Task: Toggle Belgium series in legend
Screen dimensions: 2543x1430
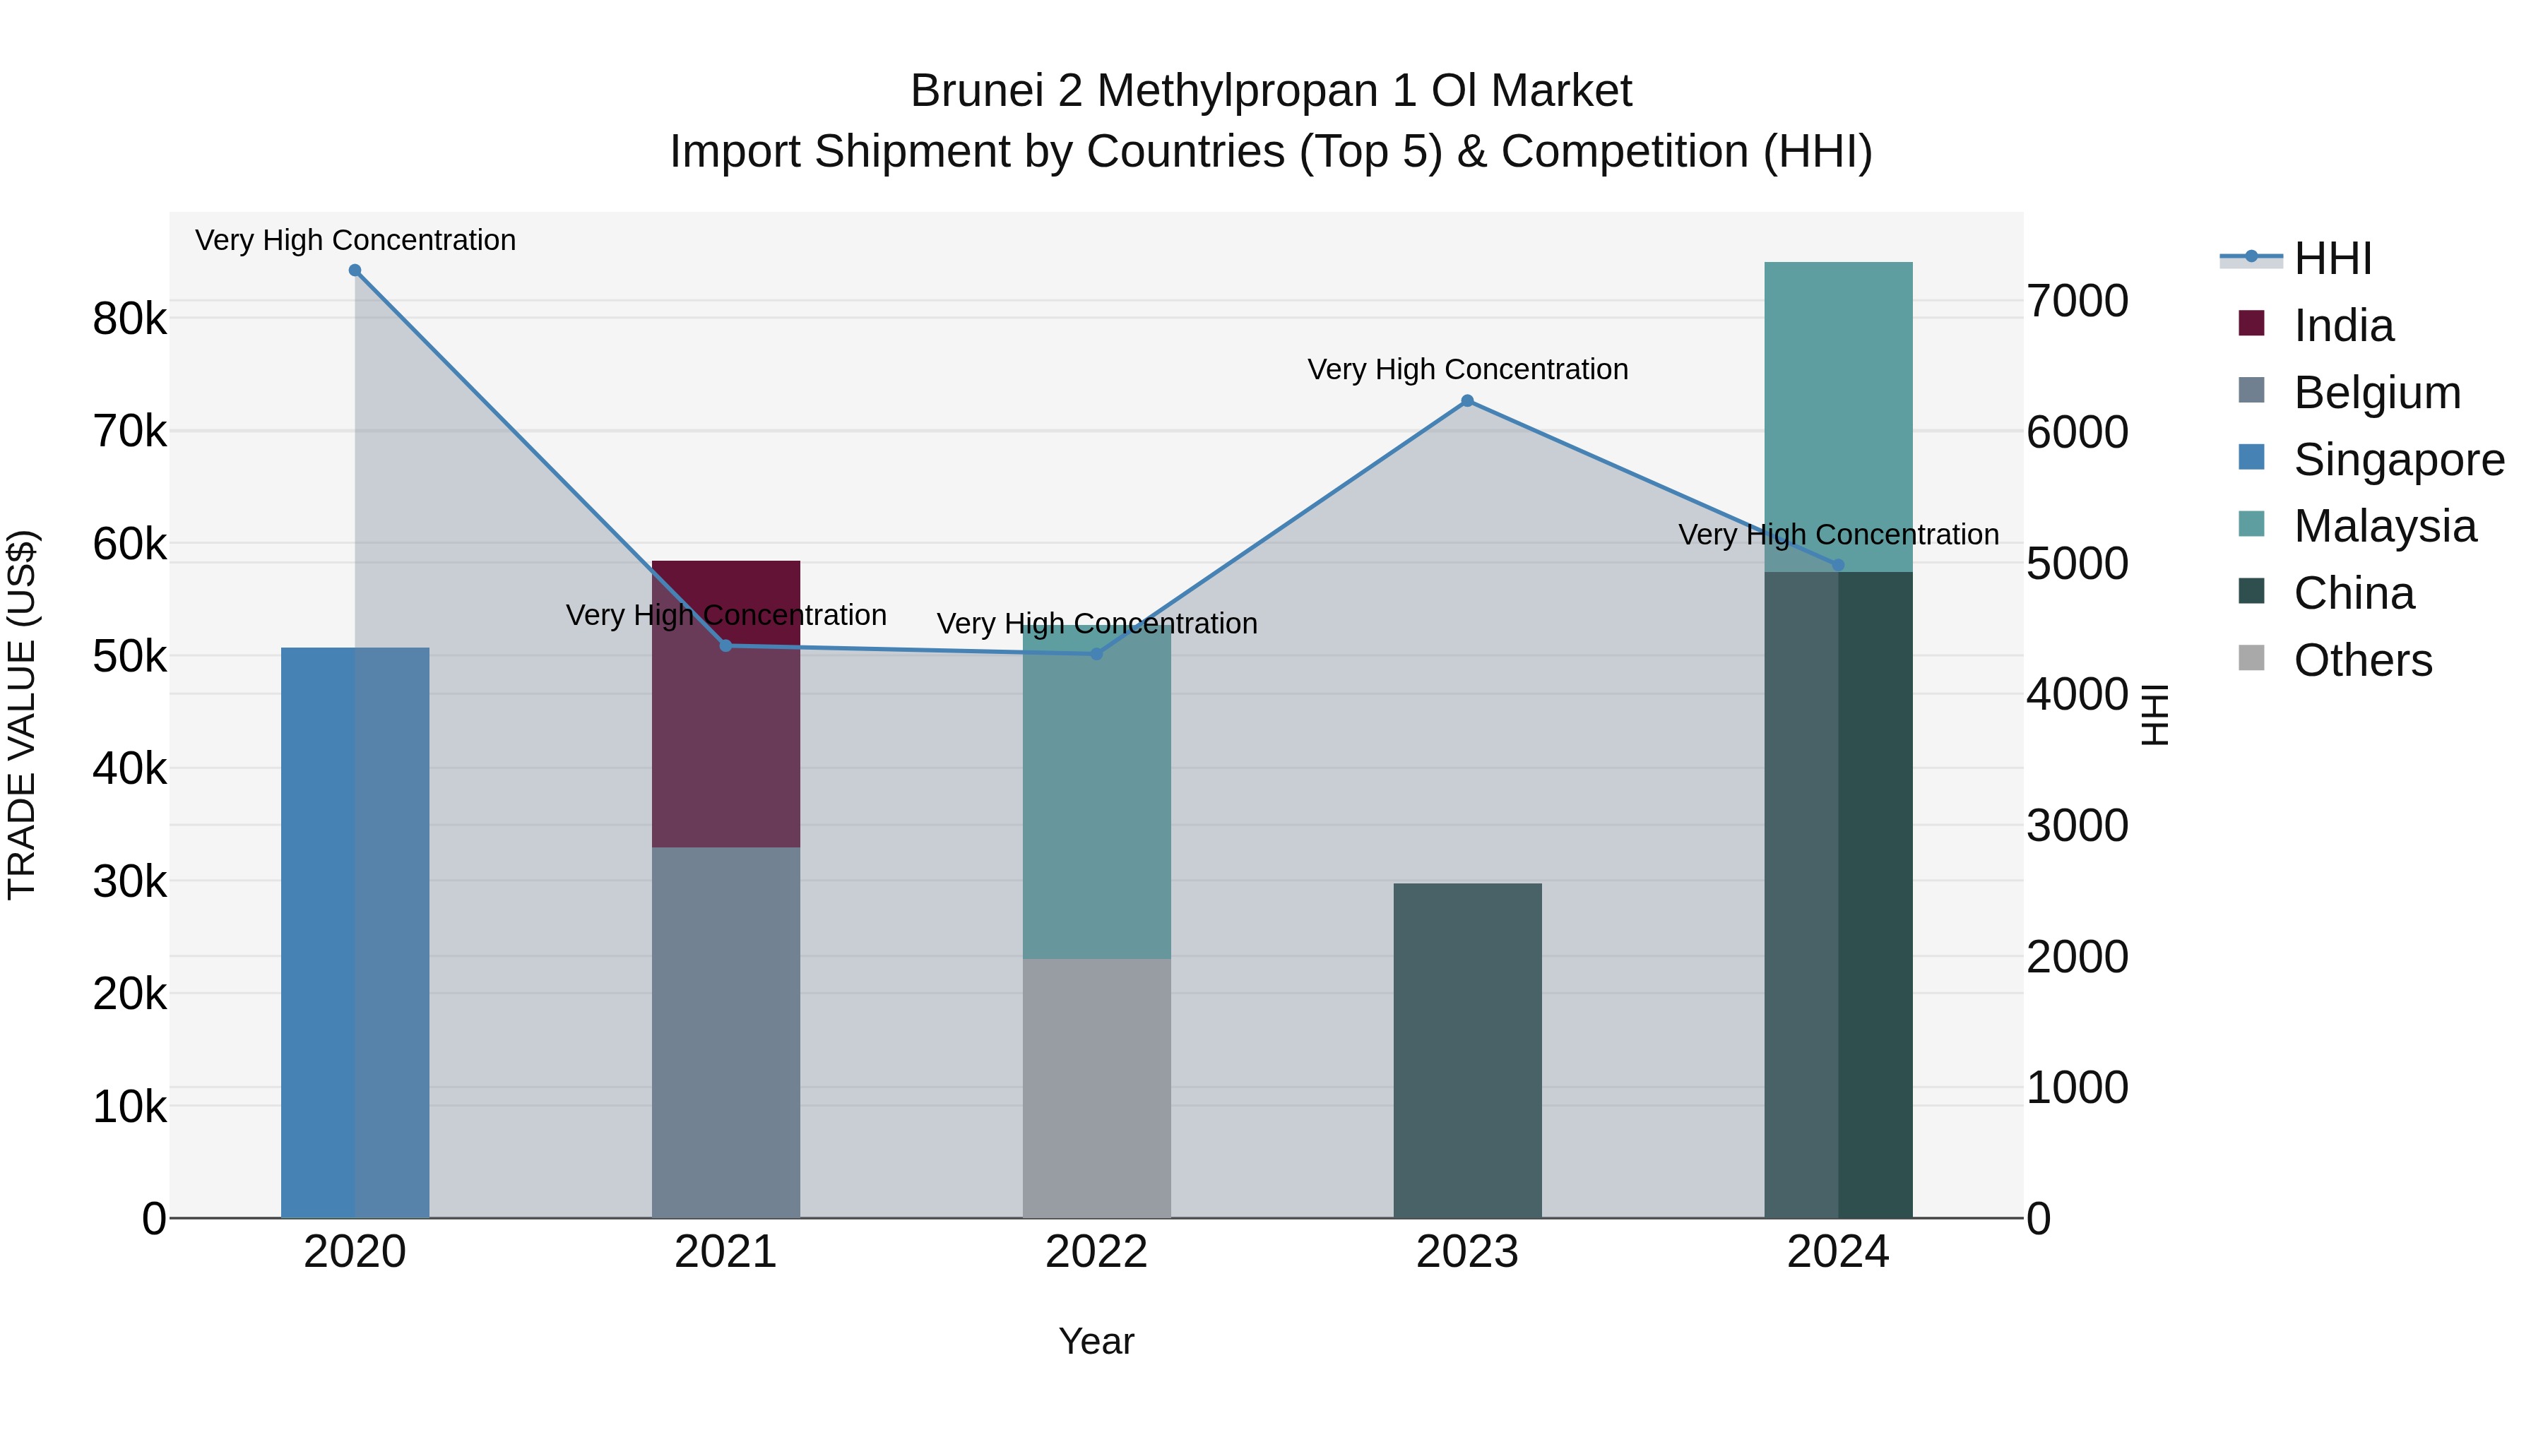Action: pyautogui.click(x=2350, y=392)
